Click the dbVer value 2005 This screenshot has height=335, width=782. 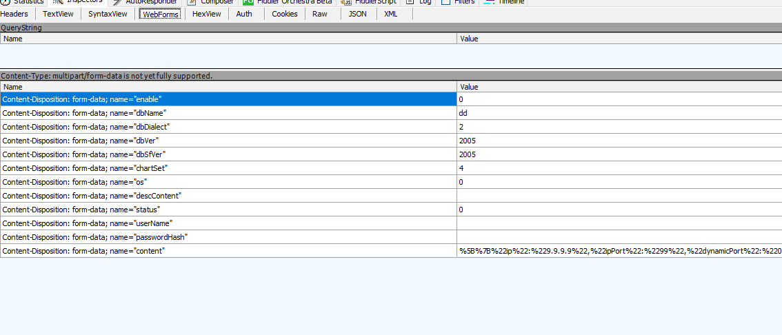[468, 141]
